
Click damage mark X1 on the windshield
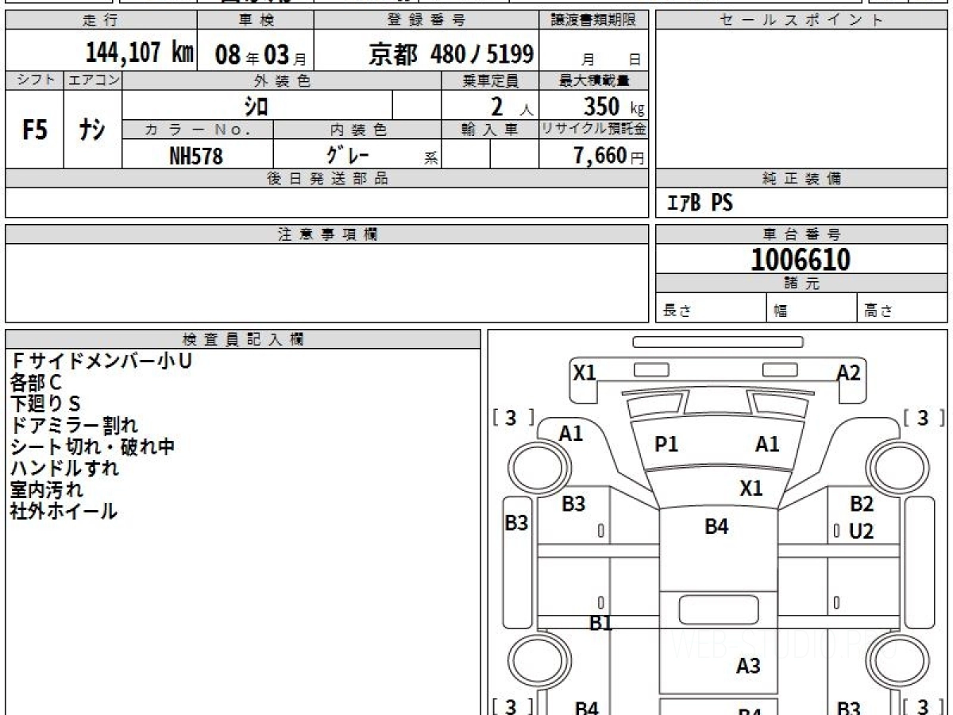[x=751, y=488]
